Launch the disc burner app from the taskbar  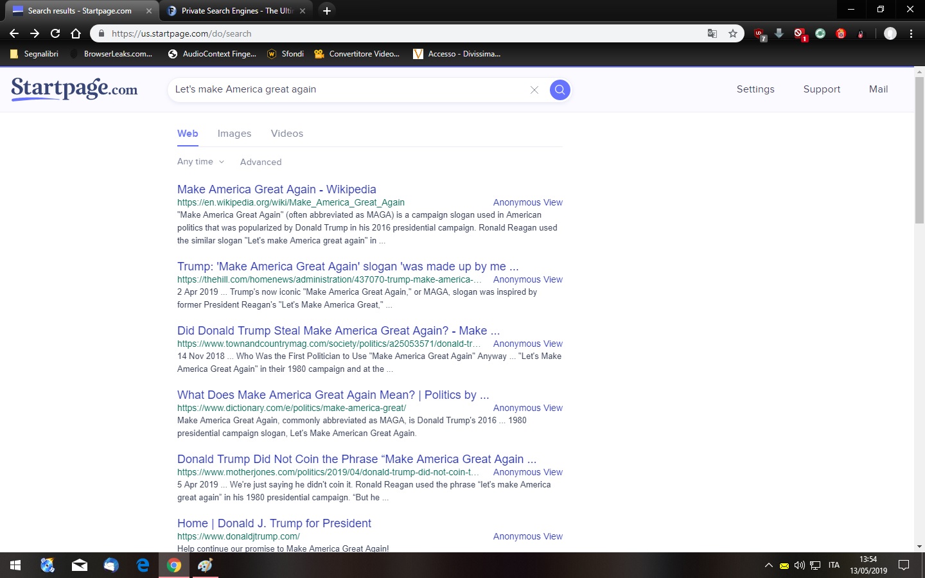48,565
